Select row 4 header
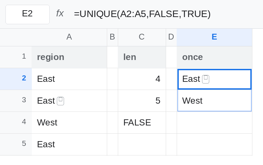Viewport: 263px width, 165px height. [x=16, y=123]
